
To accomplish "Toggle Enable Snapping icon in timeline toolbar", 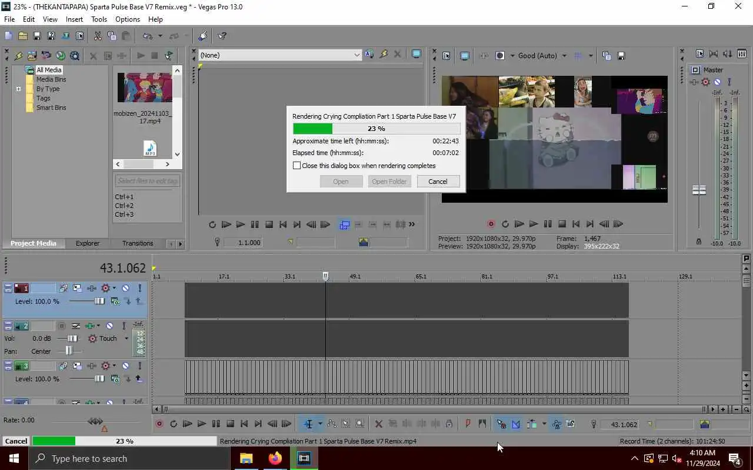I will tap(501, 424).
